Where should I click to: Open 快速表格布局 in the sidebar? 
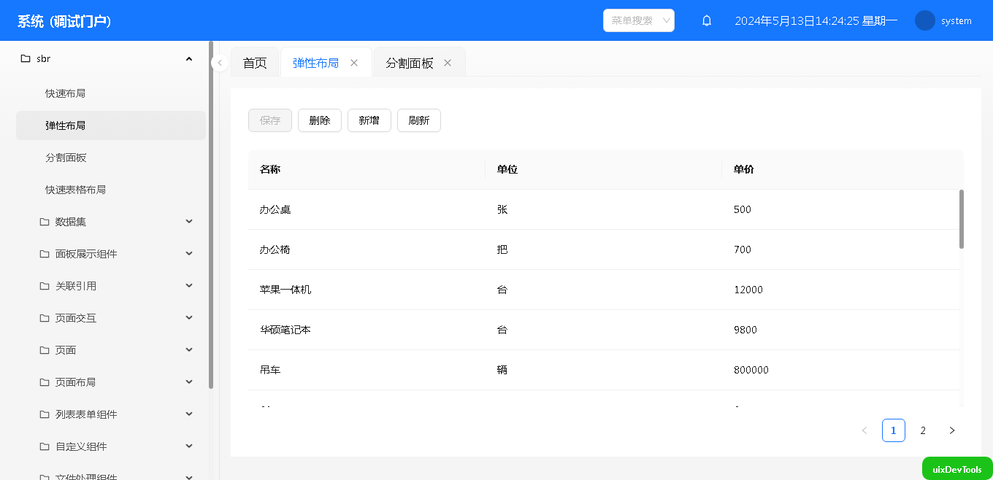(75, 190)
